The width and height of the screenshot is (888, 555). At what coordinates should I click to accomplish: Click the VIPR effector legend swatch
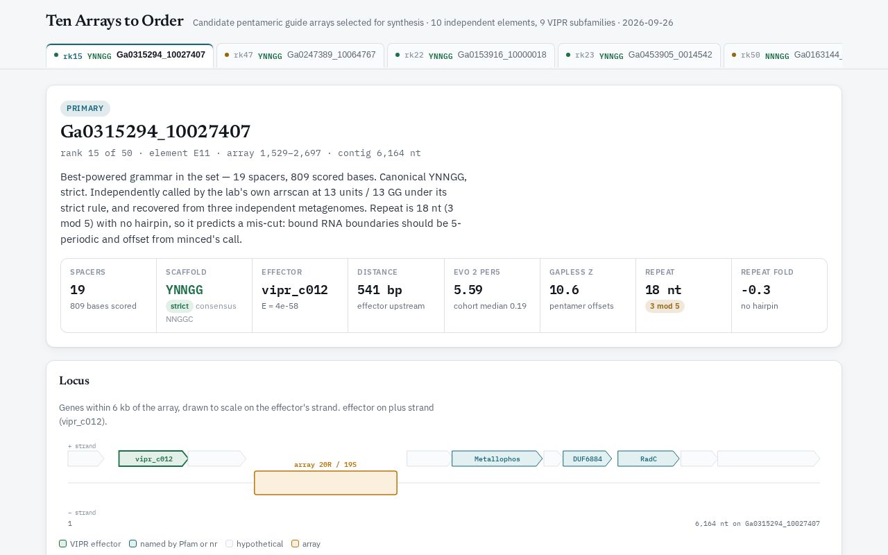[x=63, y=544]
